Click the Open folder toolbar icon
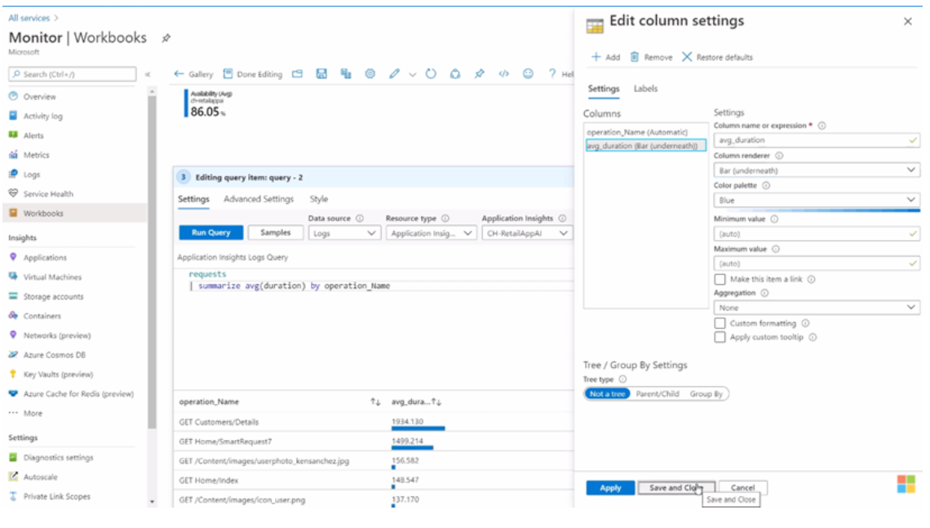The image size is (930, 528). click(x=297, y=74)
